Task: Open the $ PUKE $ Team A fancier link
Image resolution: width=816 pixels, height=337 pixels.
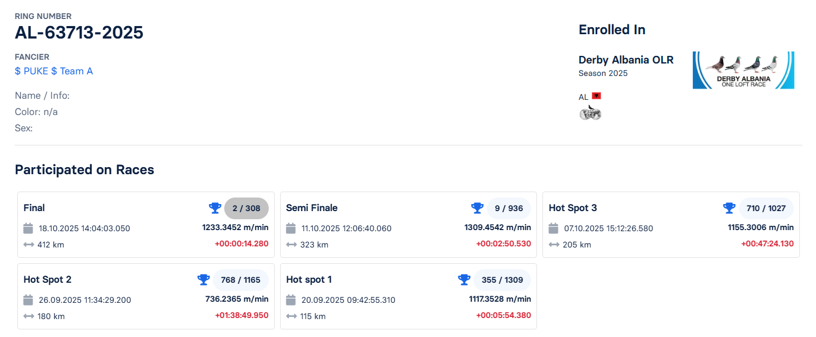Action: 54,71
